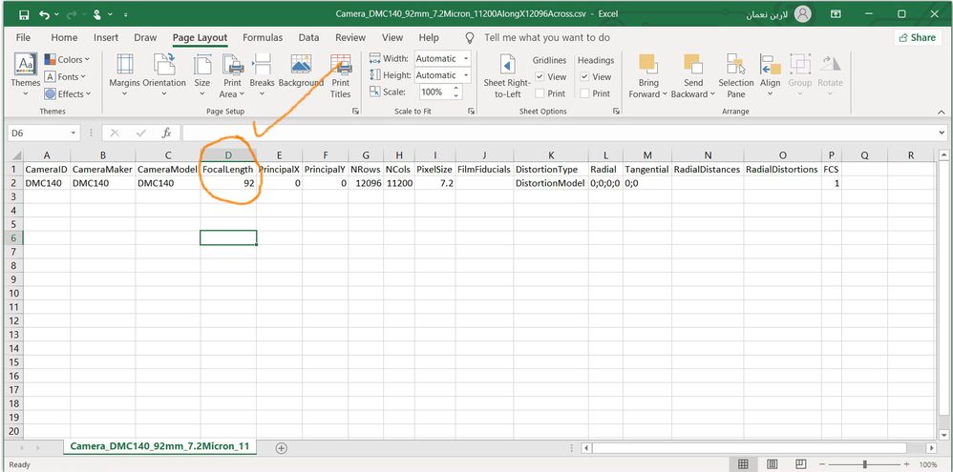This screenshot has height=472, width=953.
Task: Adjust the zoom slider
Action: coord(864,464)
